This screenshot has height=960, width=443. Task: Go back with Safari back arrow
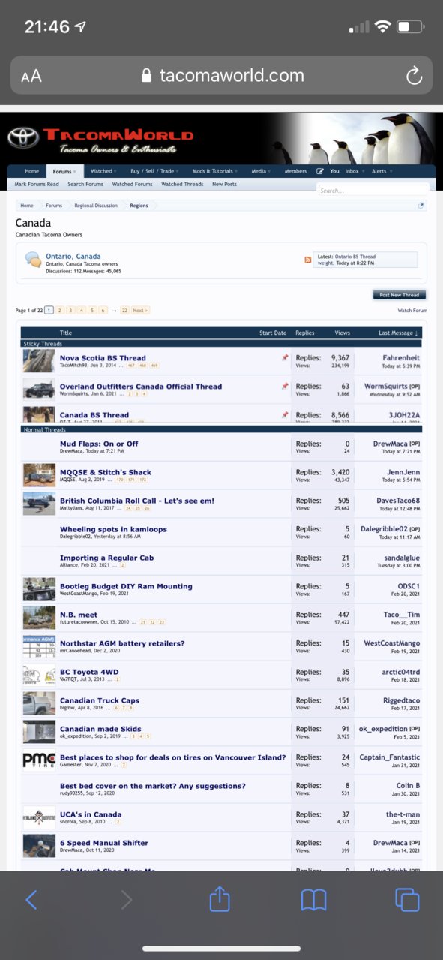click(31, 900)
